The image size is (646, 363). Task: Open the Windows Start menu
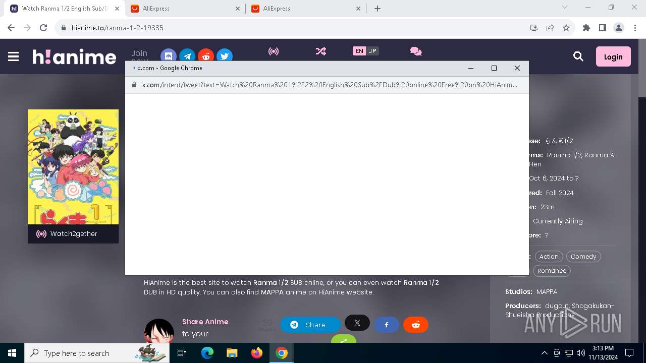point(12,353)
